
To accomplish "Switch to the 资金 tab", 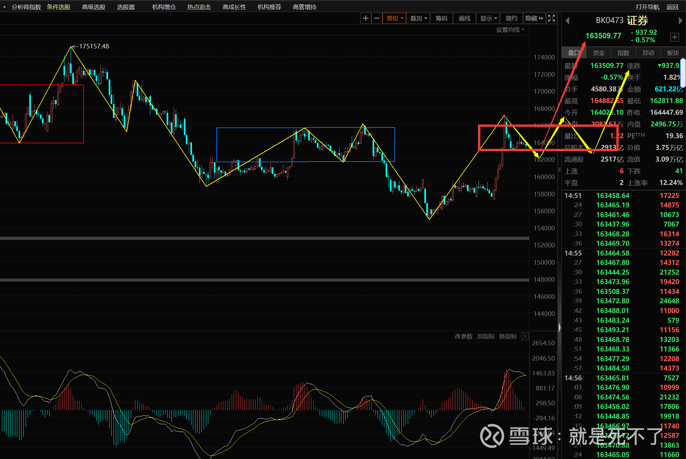I will [598, 53].
